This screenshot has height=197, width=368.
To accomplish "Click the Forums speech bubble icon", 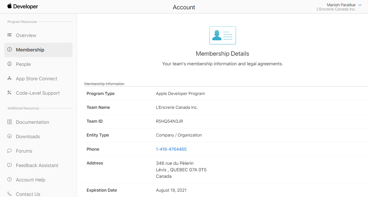I will (10, 151).
